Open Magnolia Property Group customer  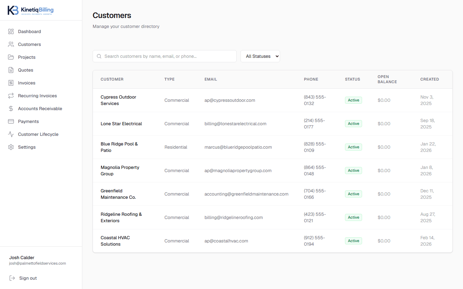[120, 171]
